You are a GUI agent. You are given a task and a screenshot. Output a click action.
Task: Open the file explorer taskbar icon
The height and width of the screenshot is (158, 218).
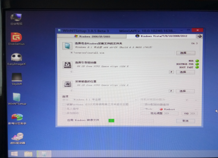28,154
